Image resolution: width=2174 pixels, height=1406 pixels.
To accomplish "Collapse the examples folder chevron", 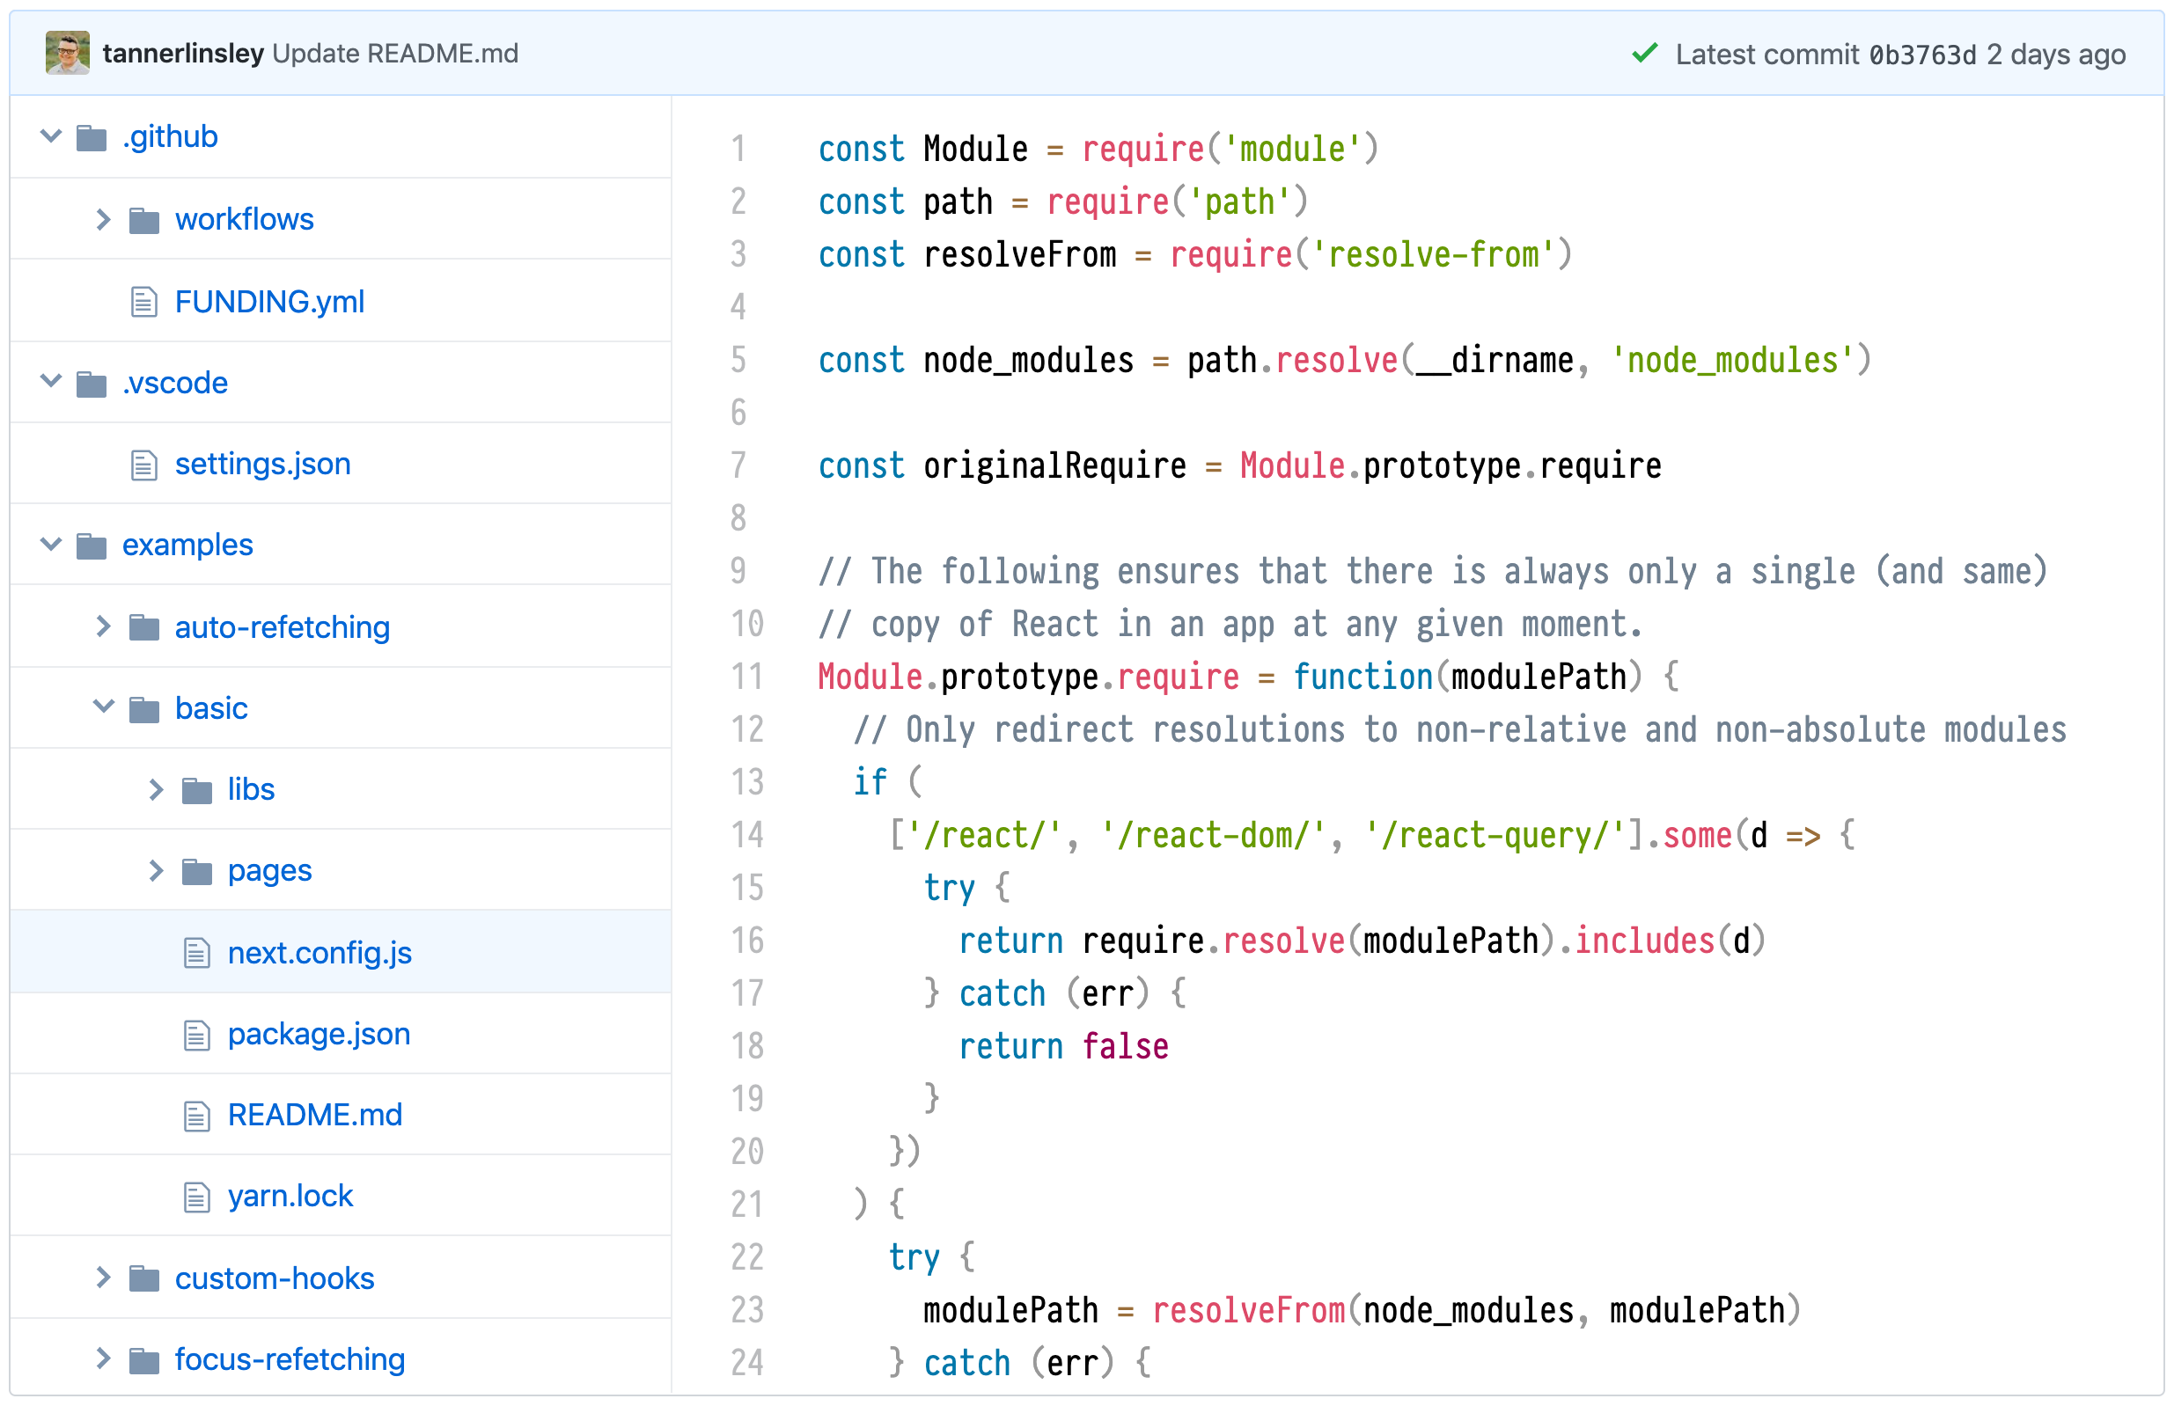I will pos(51,544).
